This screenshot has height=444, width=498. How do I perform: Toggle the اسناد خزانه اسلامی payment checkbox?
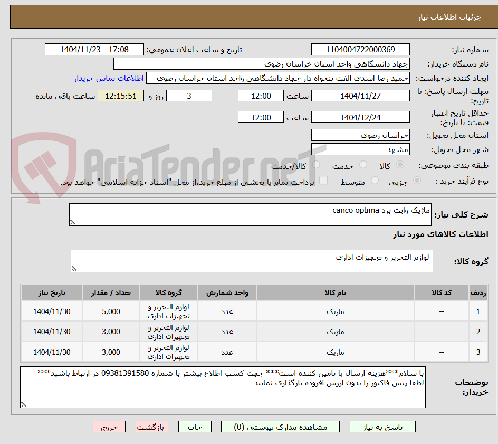coord(323,180)
